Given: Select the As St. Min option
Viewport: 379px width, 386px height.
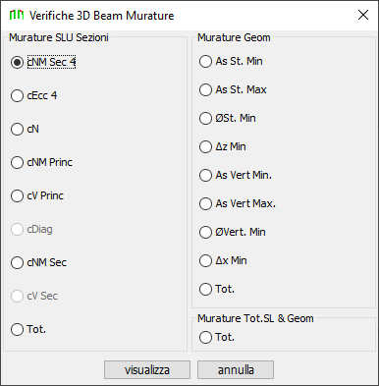Looking at the screenshot, I should (x=231, y=61).
